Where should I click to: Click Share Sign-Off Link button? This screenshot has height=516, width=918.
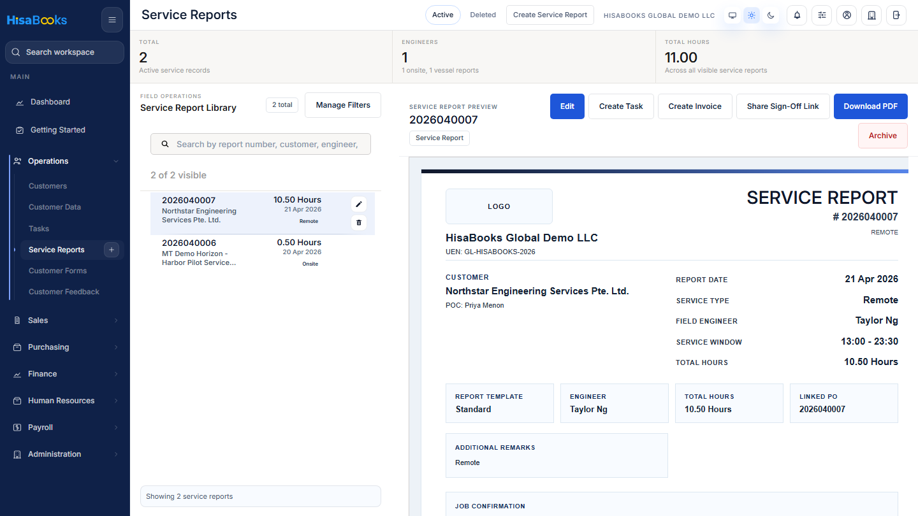click(x=783, y=106)
